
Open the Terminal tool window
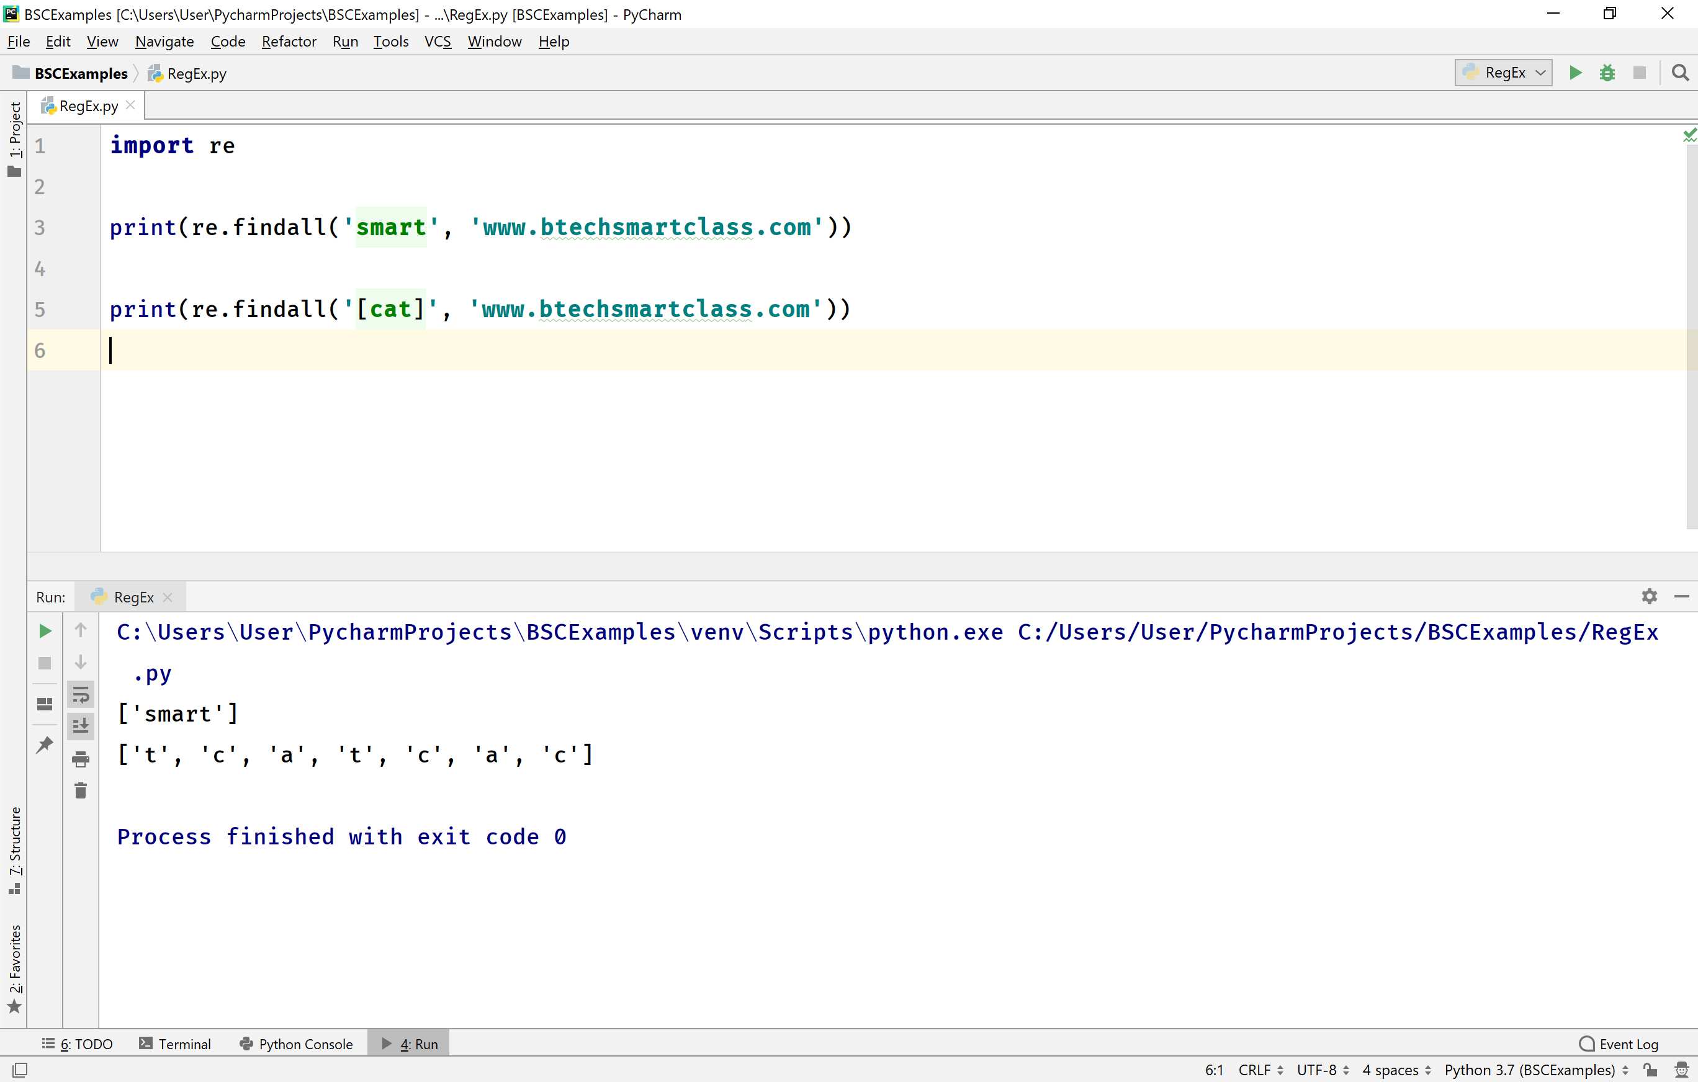point(176,1044)
